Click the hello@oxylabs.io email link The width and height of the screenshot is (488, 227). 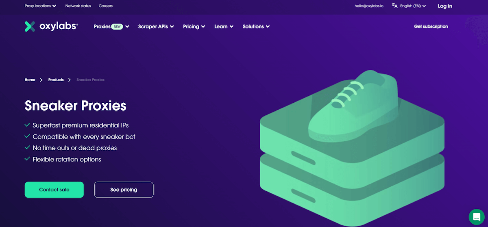pyautogui.click(x=369, y=6)
